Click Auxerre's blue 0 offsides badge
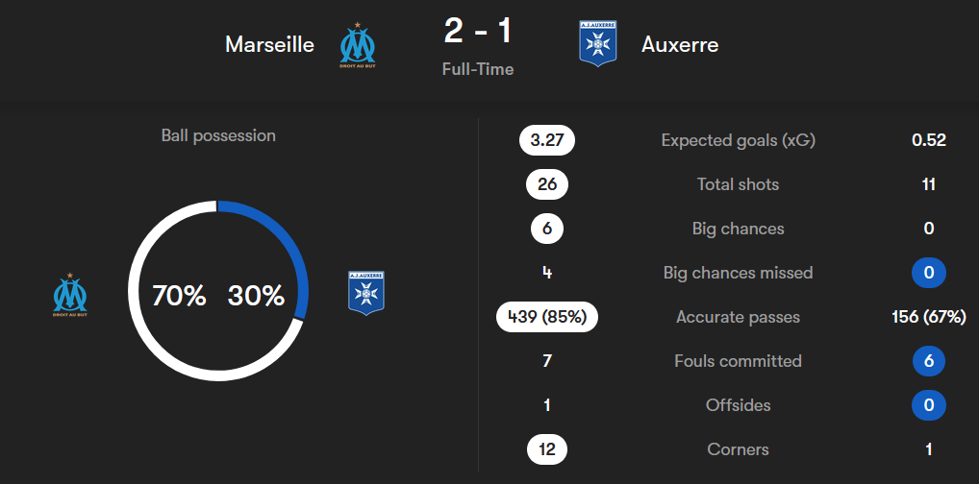Viewport: 979px width, 484px height. pos(928,405)
